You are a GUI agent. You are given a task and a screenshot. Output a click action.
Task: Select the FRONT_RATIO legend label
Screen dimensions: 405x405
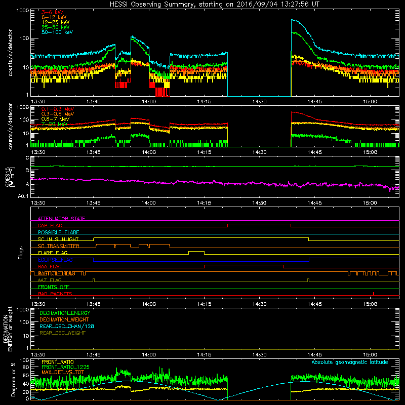(58, 362)
